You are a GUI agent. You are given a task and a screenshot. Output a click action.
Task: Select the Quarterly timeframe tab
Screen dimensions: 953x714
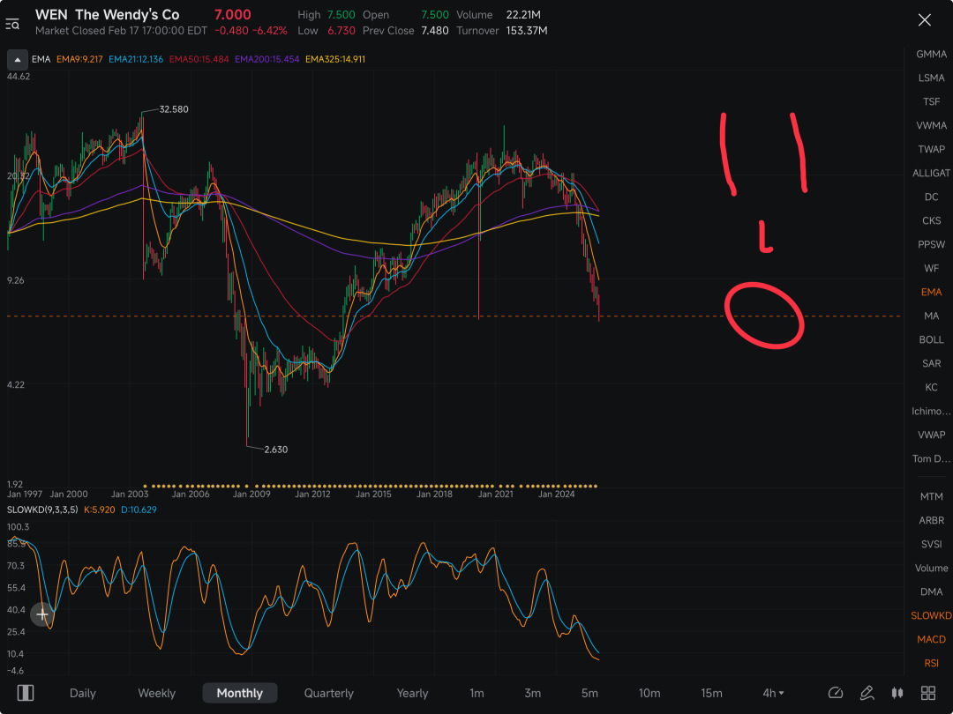329,693
